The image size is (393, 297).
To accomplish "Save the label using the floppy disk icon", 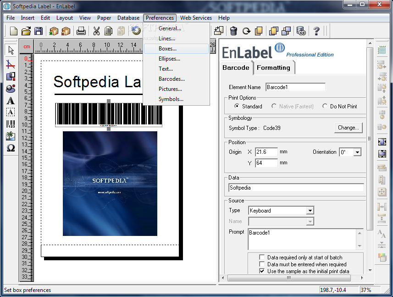I will [x=39, y=31].
